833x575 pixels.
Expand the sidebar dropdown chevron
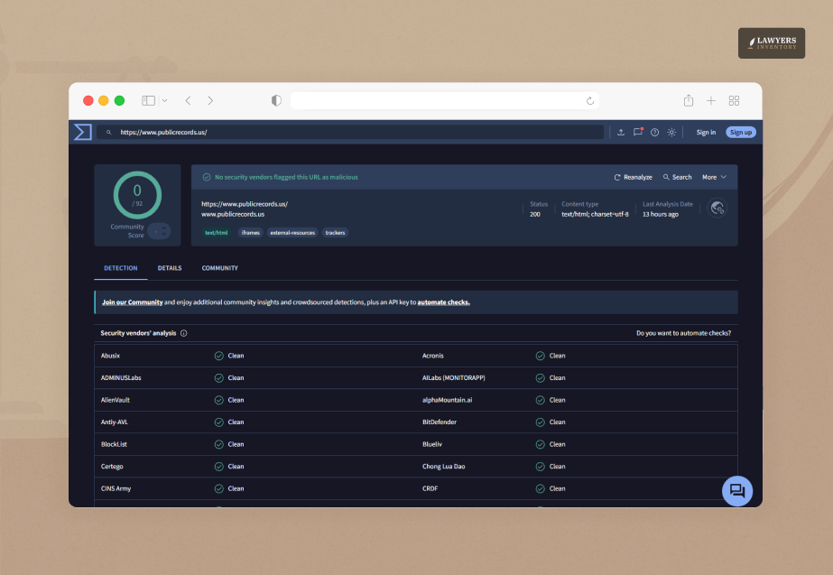point(164,100)
